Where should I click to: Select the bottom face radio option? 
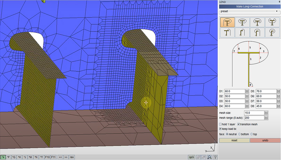coord(240,134)
